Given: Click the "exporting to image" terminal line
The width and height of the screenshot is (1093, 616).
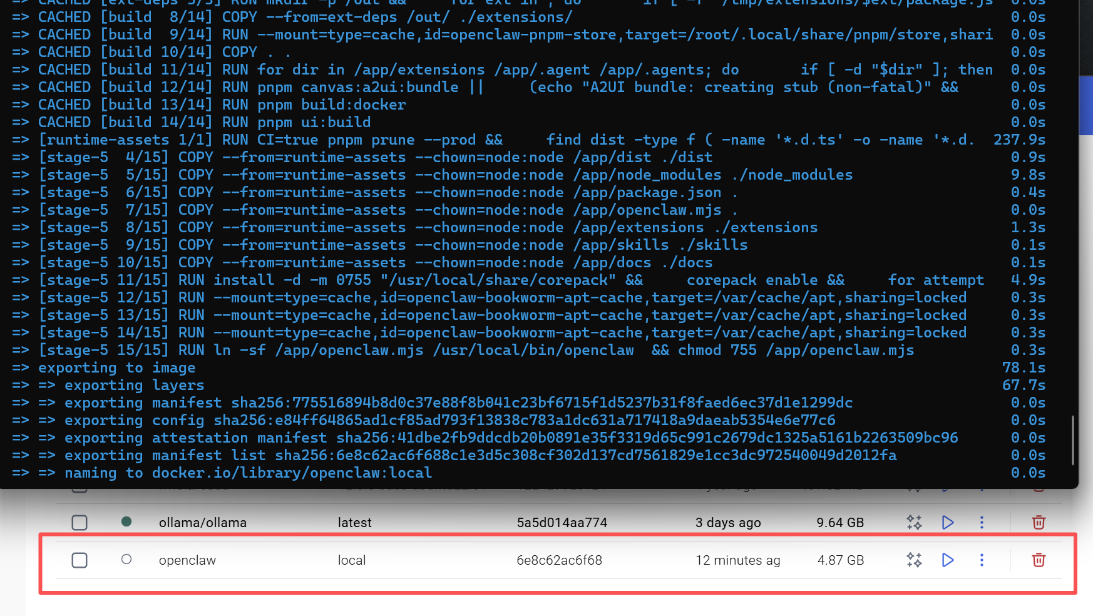Looking at the screenshot, I should [103, 367].
